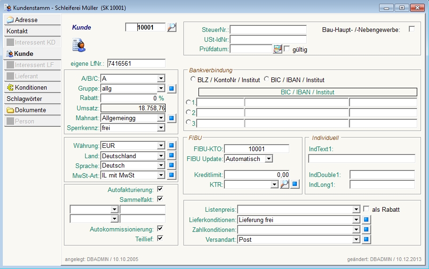Click the blue square button beside Versandart

click(x=367, y=239)
